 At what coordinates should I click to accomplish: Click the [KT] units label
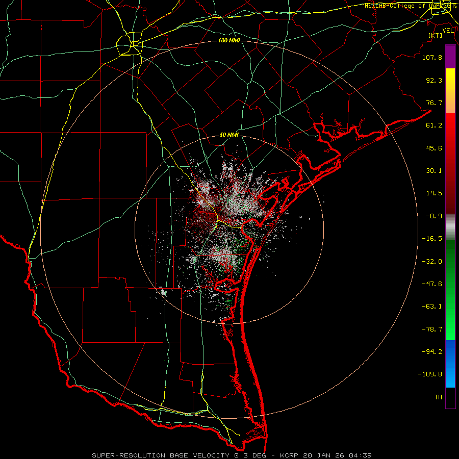tap(436, 35)
